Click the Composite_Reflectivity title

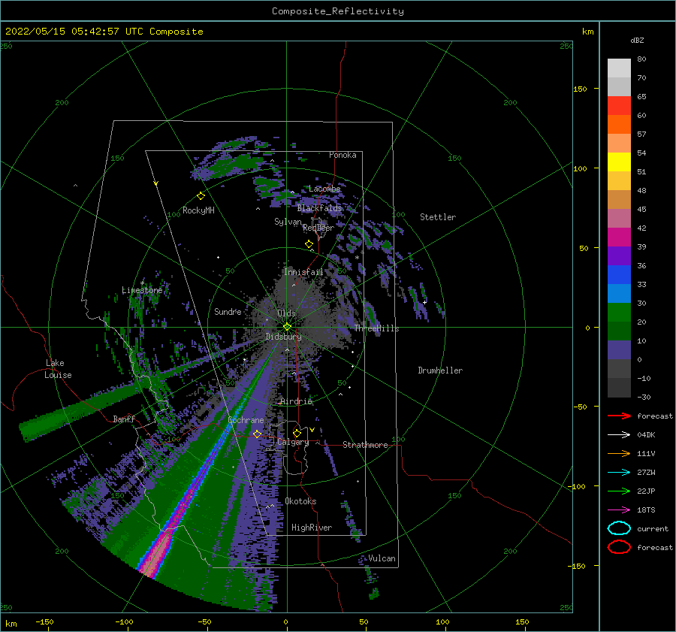click(338, 11)
